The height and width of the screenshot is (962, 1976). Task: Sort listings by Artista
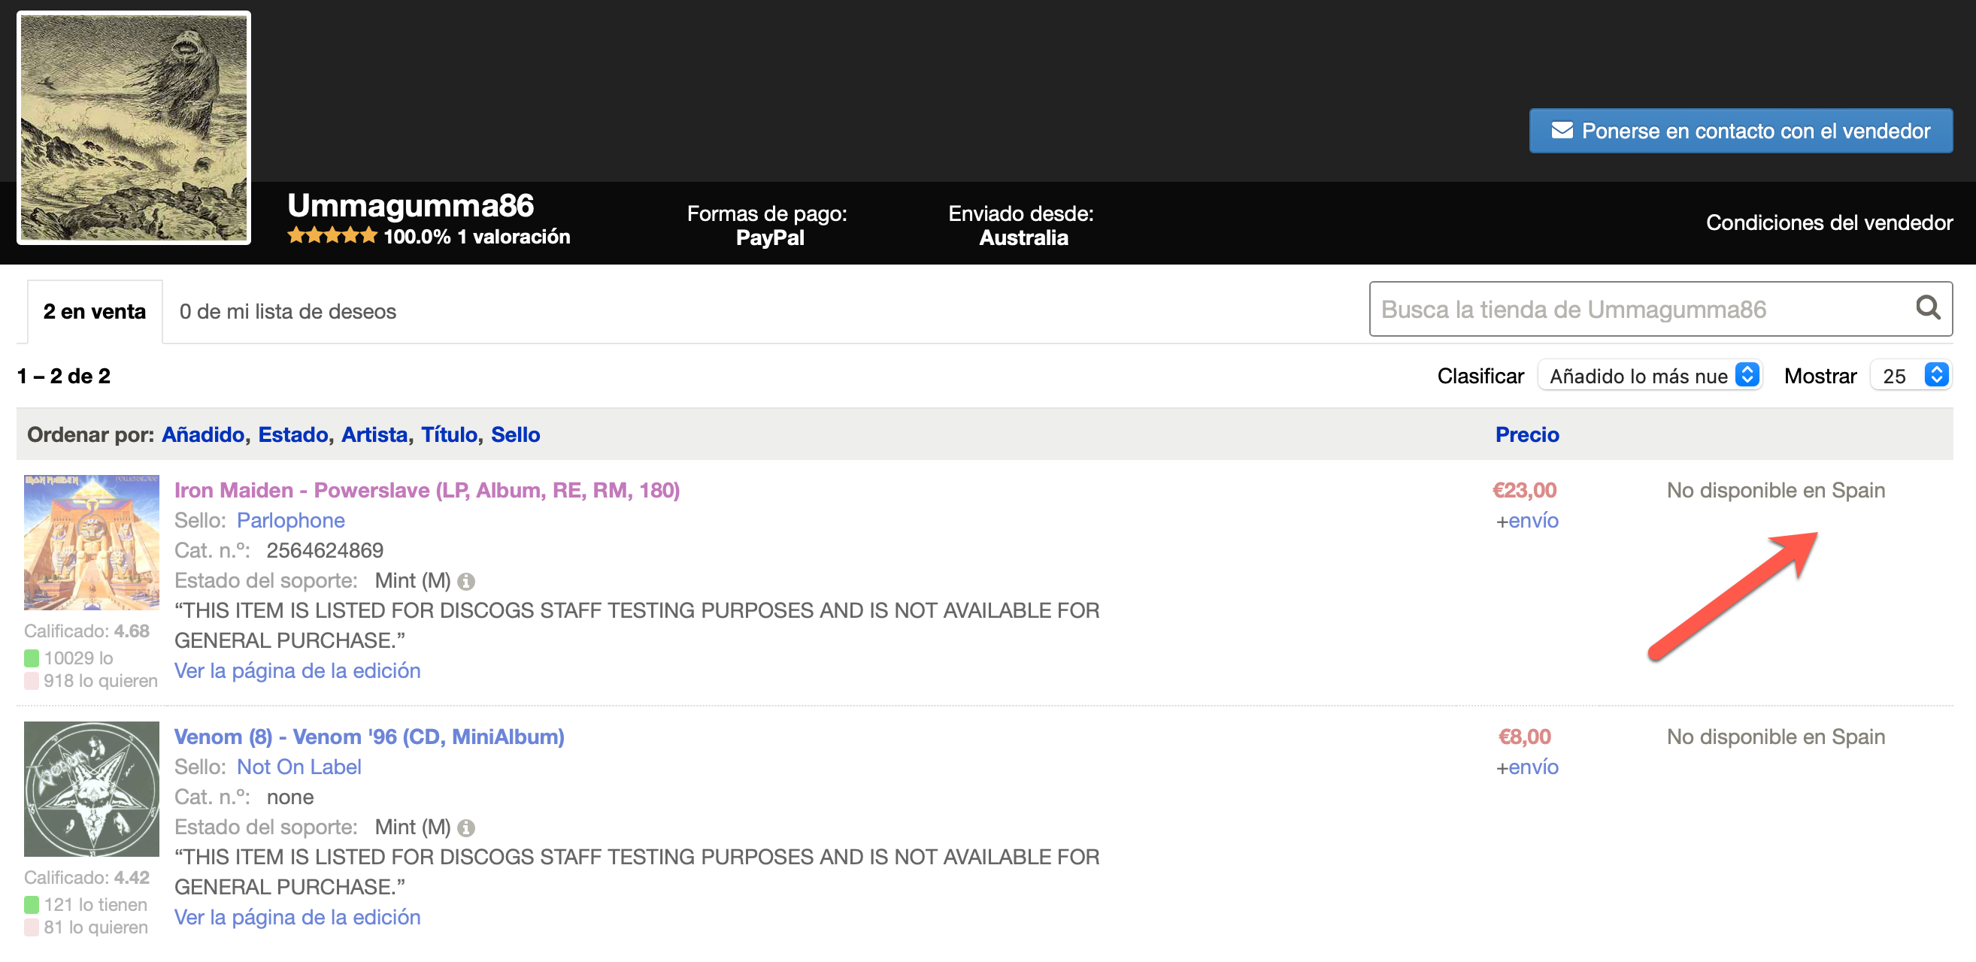pos(374,435)
